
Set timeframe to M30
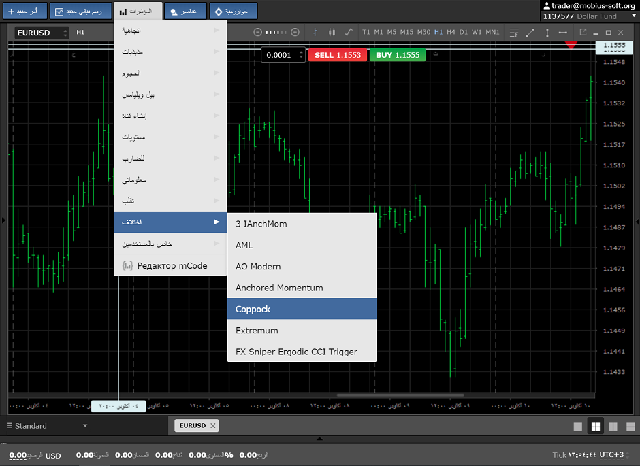pos(423,32)
